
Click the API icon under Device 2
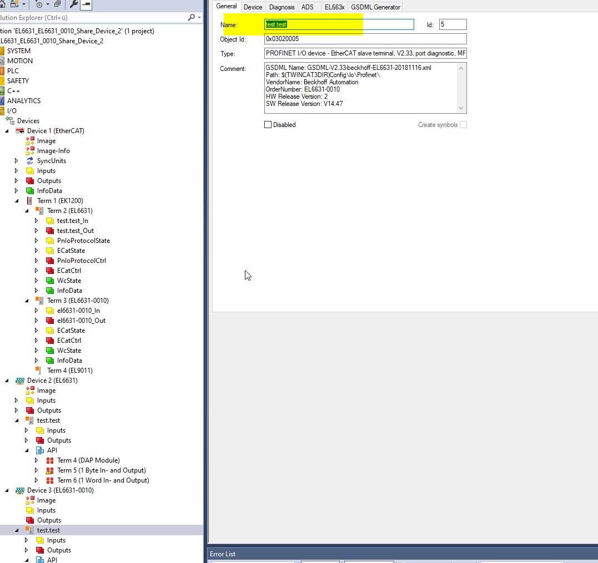tap(41, 450)
